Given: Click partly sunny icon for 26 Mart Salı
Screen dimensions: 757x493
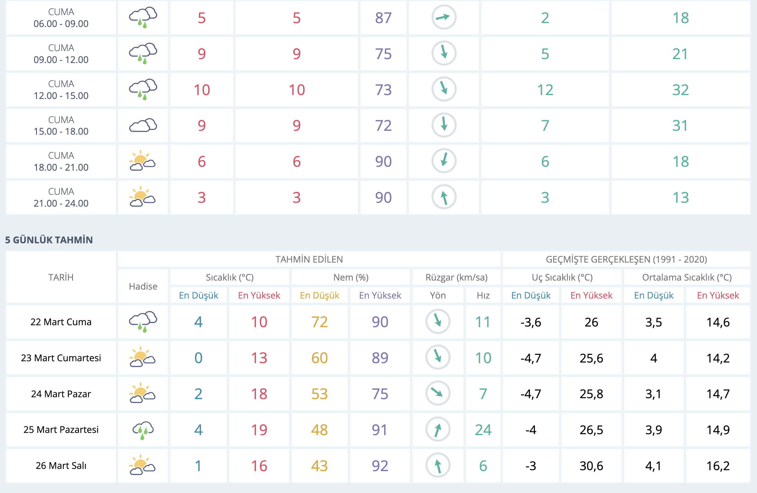Looking at the screenshot, I should 142,465.
